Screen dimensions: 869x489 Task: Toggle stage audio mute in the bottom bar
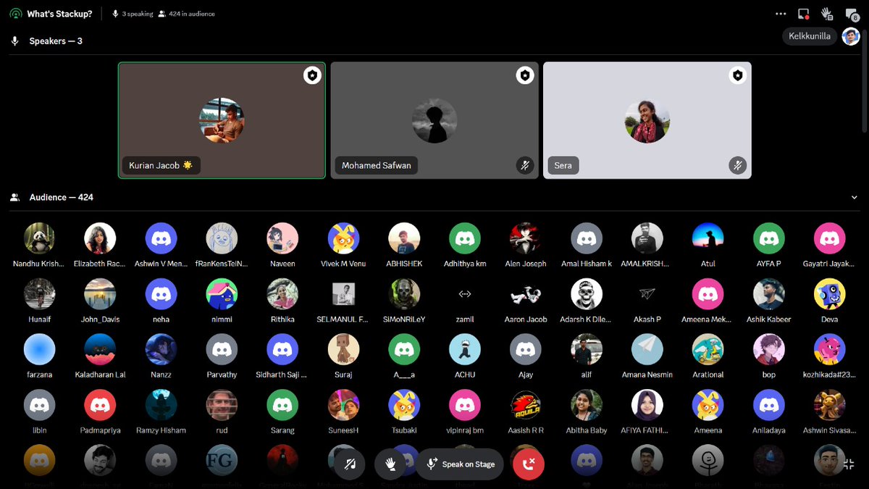point(350,464)
